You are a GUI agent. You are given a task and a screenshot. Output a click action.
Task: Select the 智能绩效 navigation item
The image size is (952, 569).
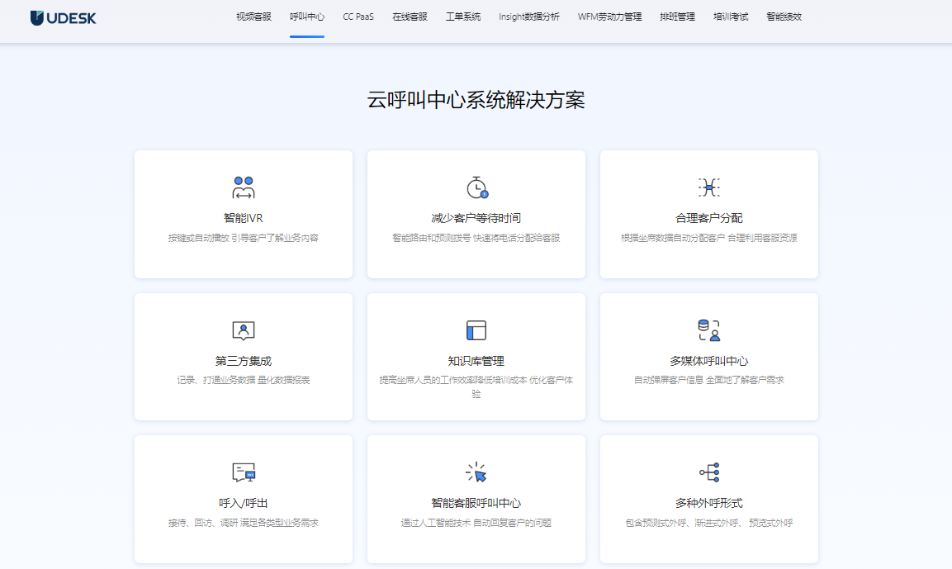click(x=783, y=16)
